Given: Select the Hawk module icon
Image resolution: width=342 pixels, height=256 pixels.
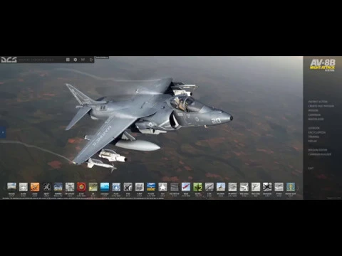Looking at the screenshot, I should 186,187.
